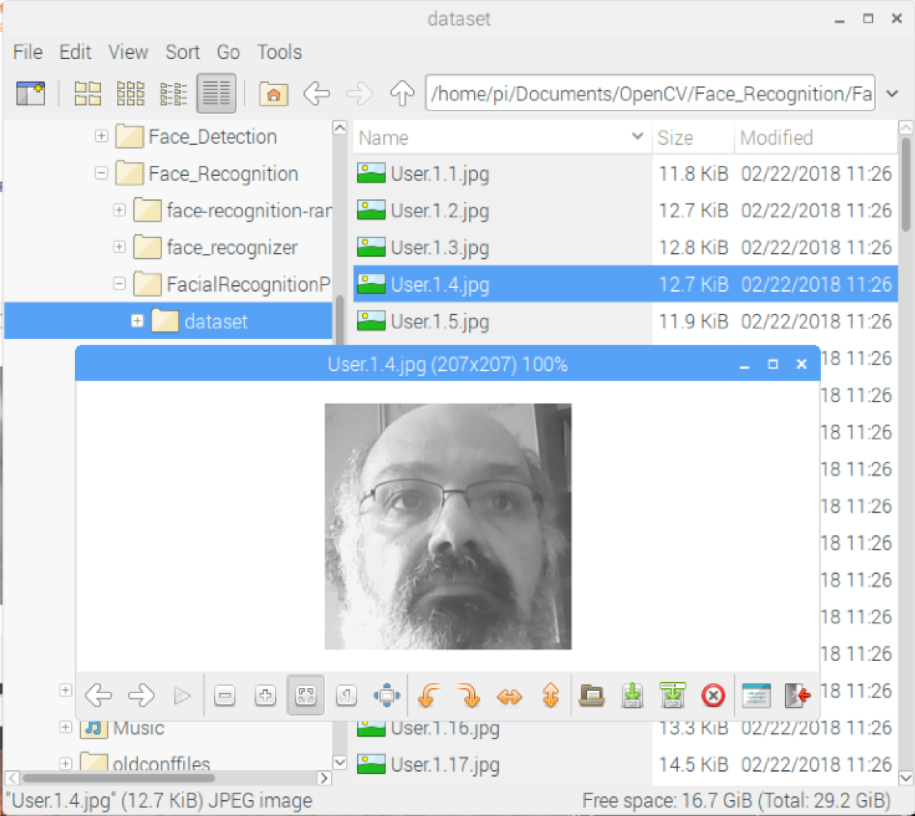Go up one directory level
Viewport: 915px width, 816px height.
coord(401,93)
